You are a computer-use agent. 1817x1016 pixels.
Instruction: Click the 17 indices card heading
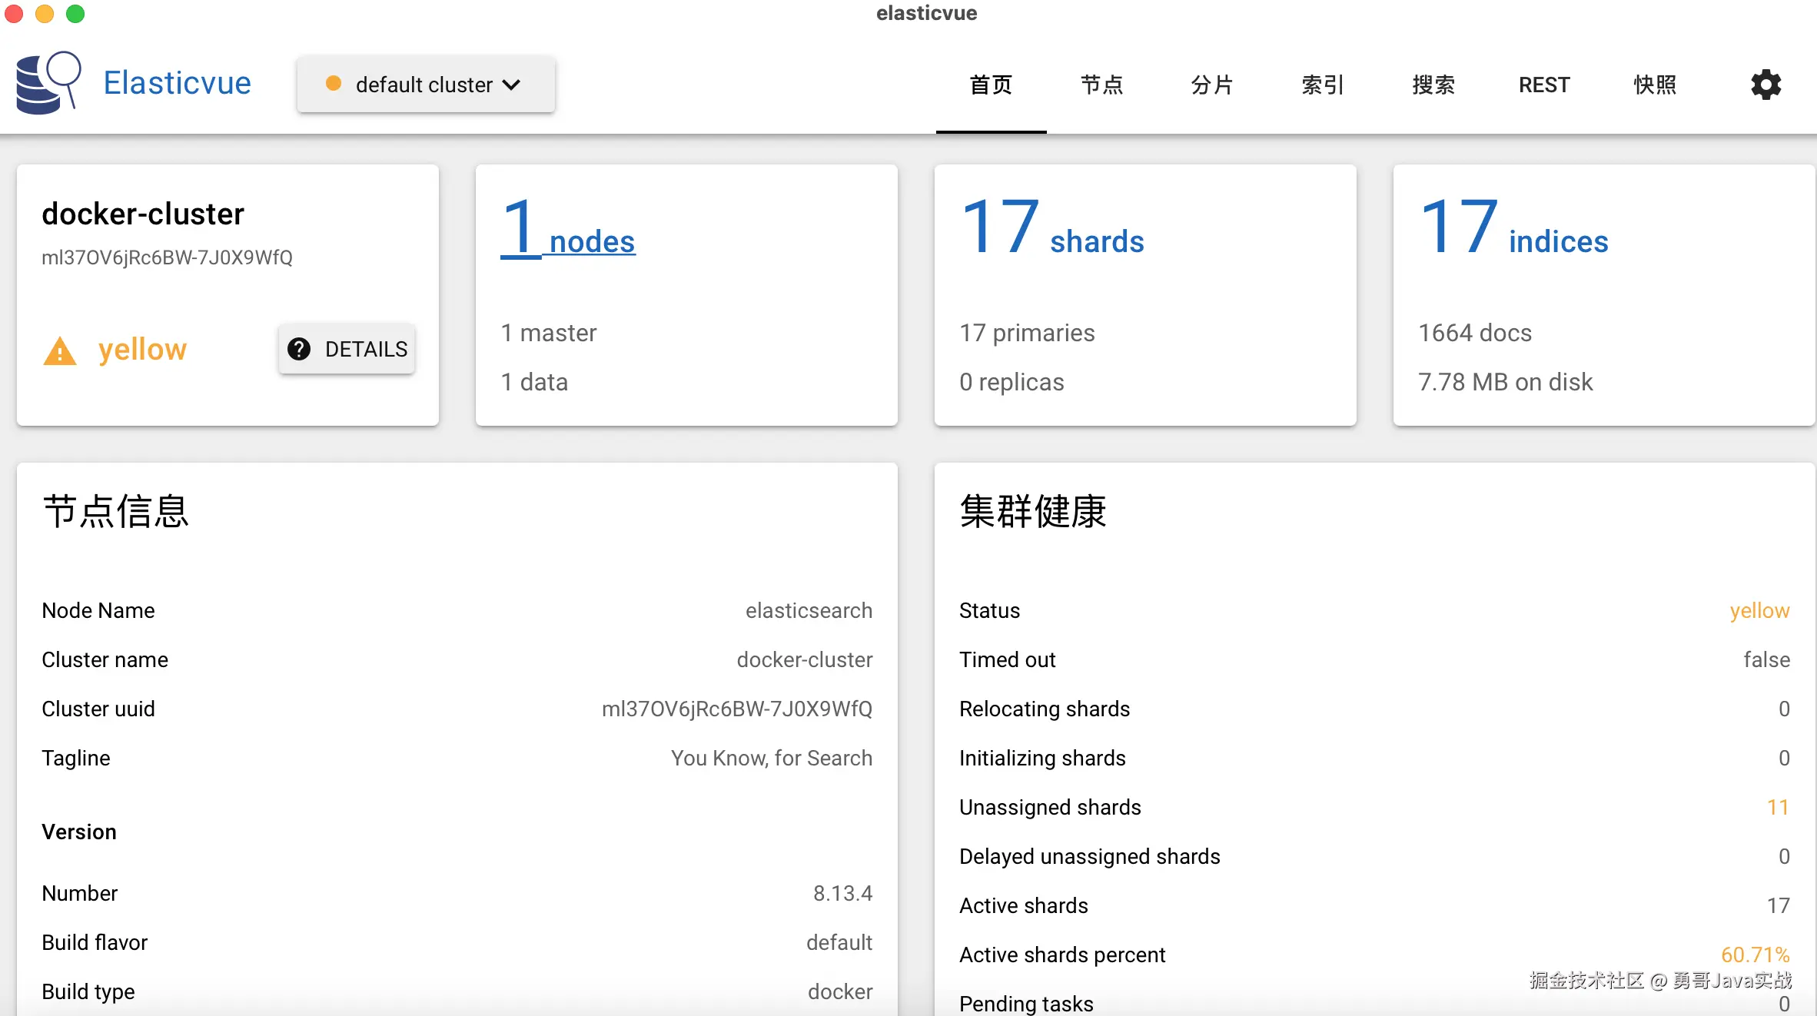tap(1513, 229)
